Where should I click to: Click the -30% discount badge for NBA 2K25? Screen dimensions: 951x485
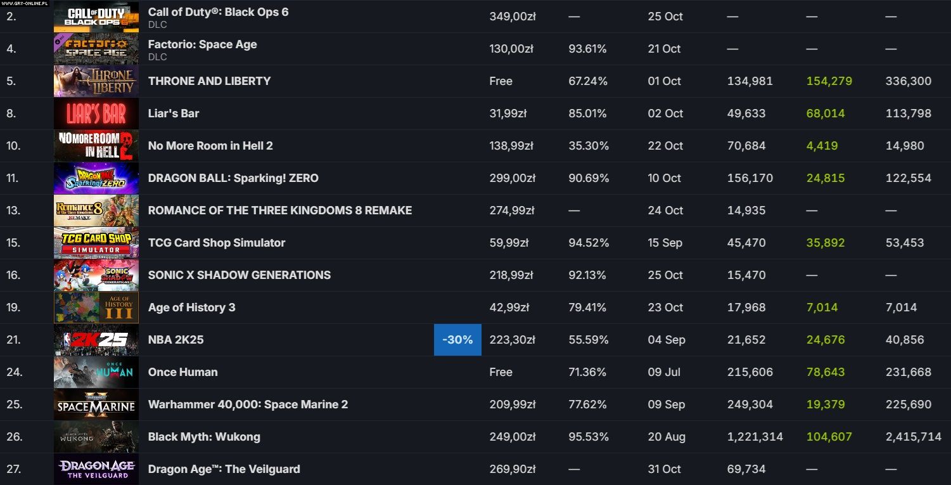click(457, 340)
